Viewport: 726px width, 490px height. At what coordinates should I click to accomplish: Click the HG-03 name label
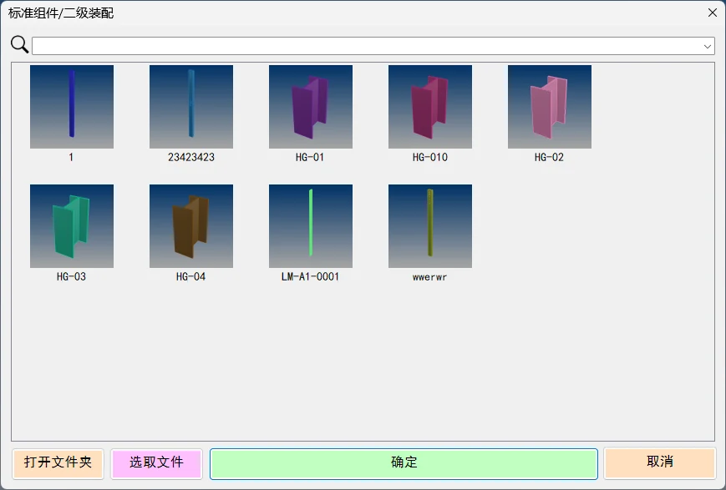click(71, 276)
